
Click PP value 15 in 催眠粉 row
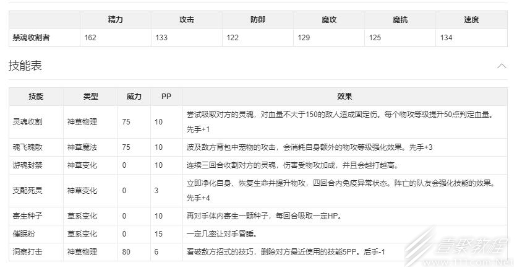158,234
